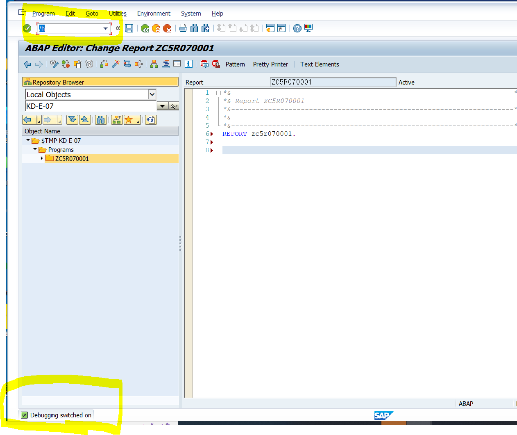
Task: Collapse the $TMP KD-E-07 tree node
Action: [x=28, y=140]
